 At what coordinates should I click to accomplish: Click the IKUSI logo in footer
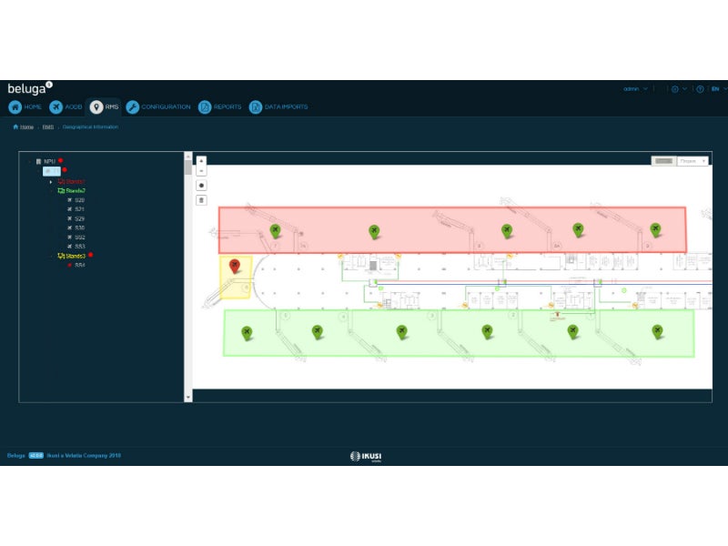tap(364, 456)
